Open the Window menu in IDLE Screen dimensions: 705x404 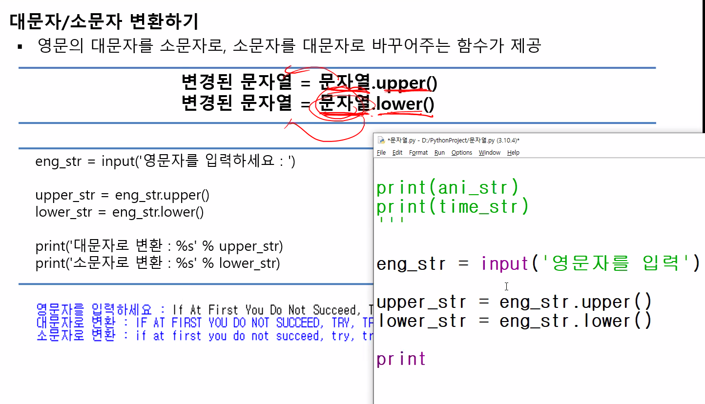point(490,153)
